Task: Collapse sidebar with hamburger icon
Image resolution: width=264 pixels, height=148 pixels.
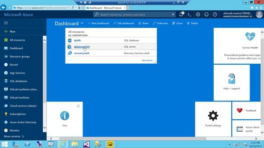Action: point(6,23)
